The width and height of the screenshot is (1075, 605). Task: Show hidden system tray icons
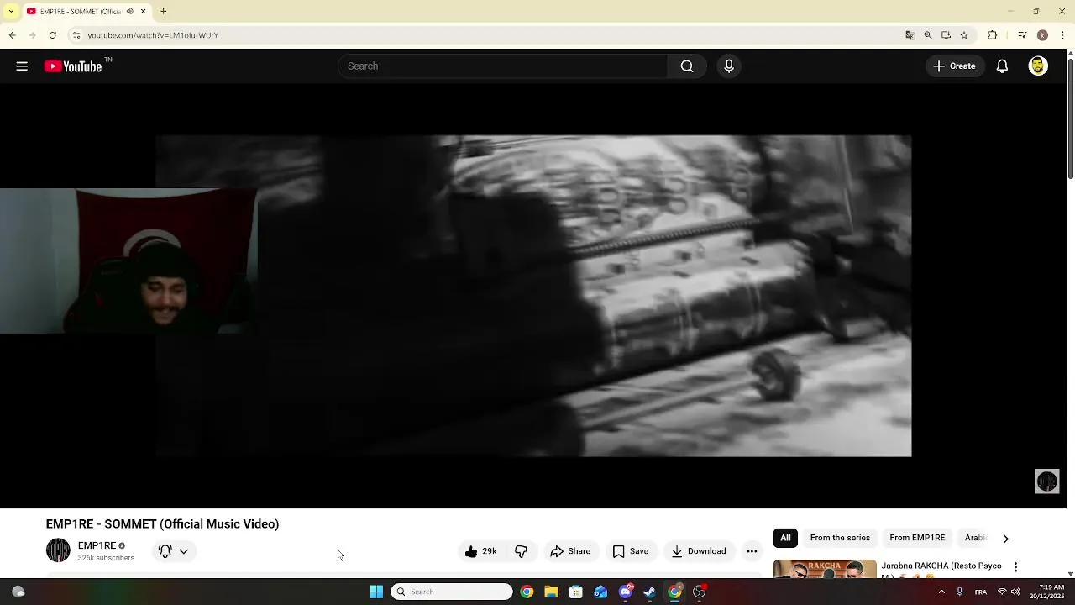click(941, 592)
